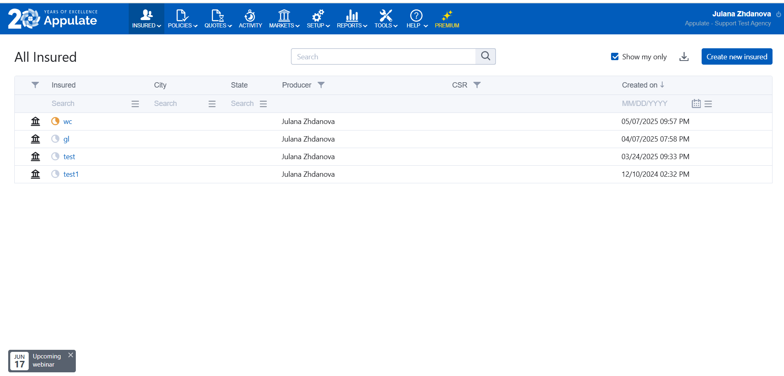Open the Help menu

tap(416, 19)
